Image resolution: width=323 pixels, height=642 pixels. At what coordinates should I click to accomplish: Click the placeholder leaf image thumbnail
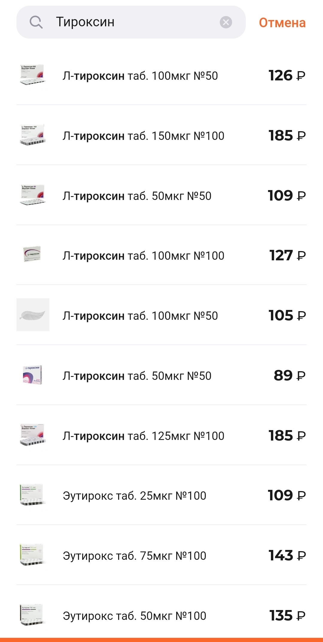pos(33,315)
